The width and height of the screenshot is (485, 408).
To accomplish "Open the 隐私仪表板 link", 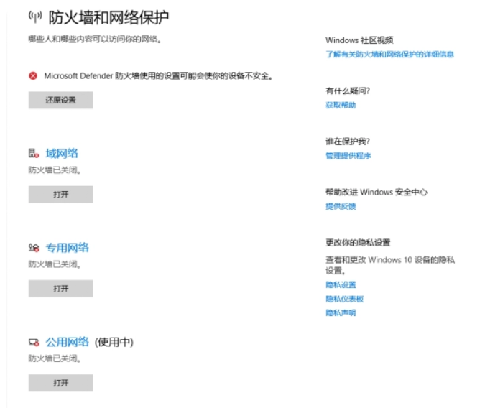I will 345,299.
